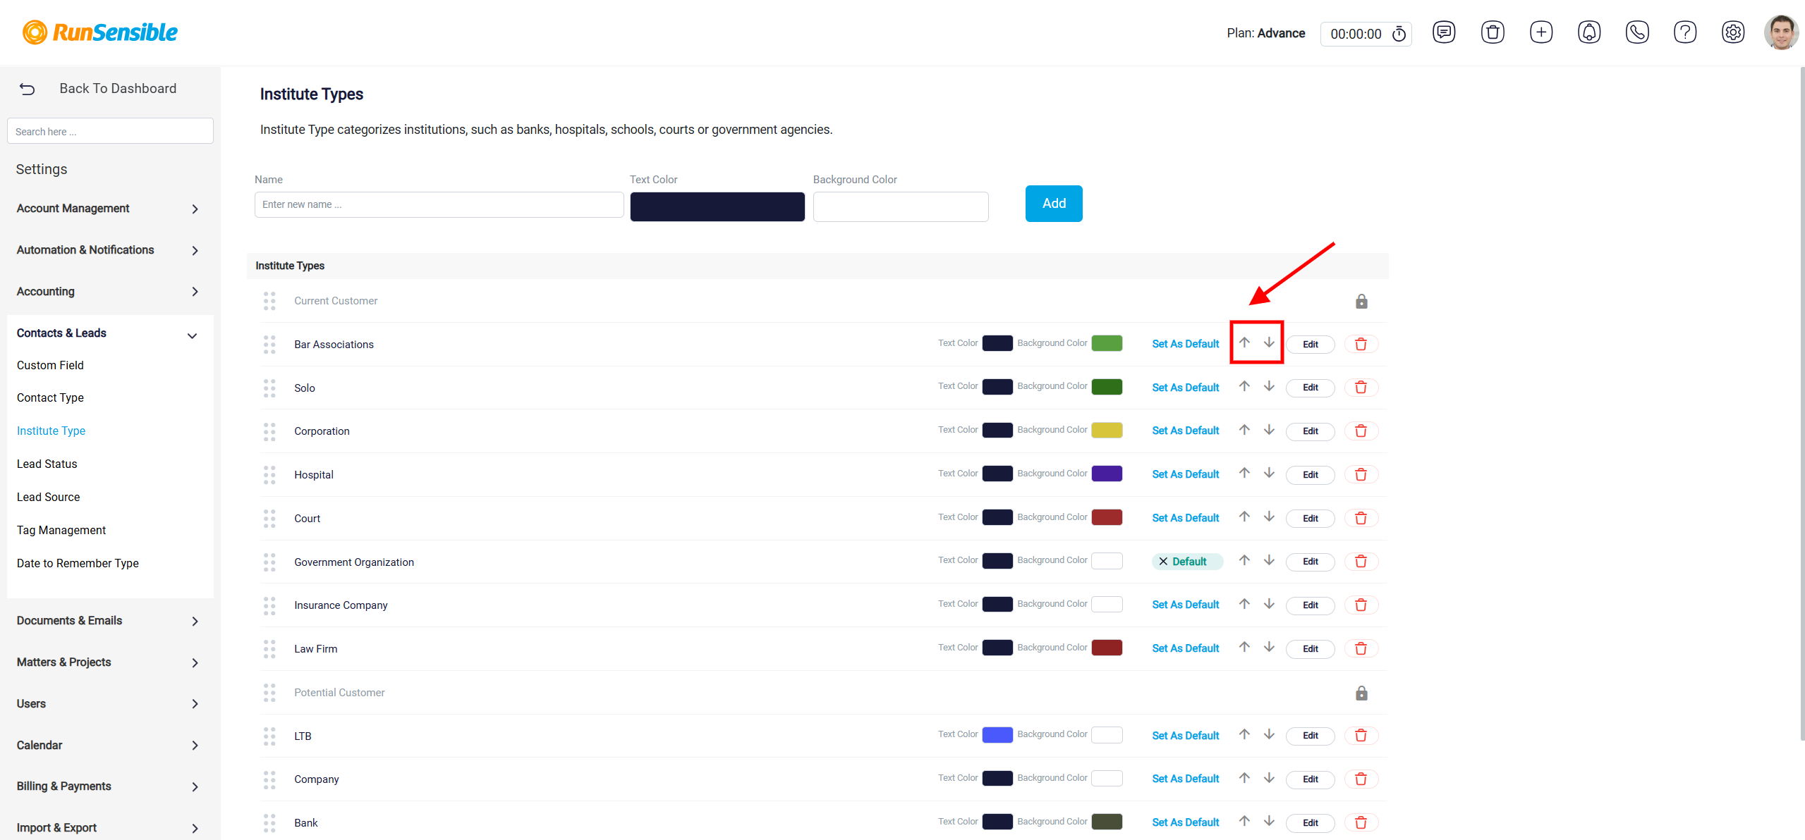1805x840 pixels.
Task: Start the timer stopwatch icon
Action: (1399, 34)
